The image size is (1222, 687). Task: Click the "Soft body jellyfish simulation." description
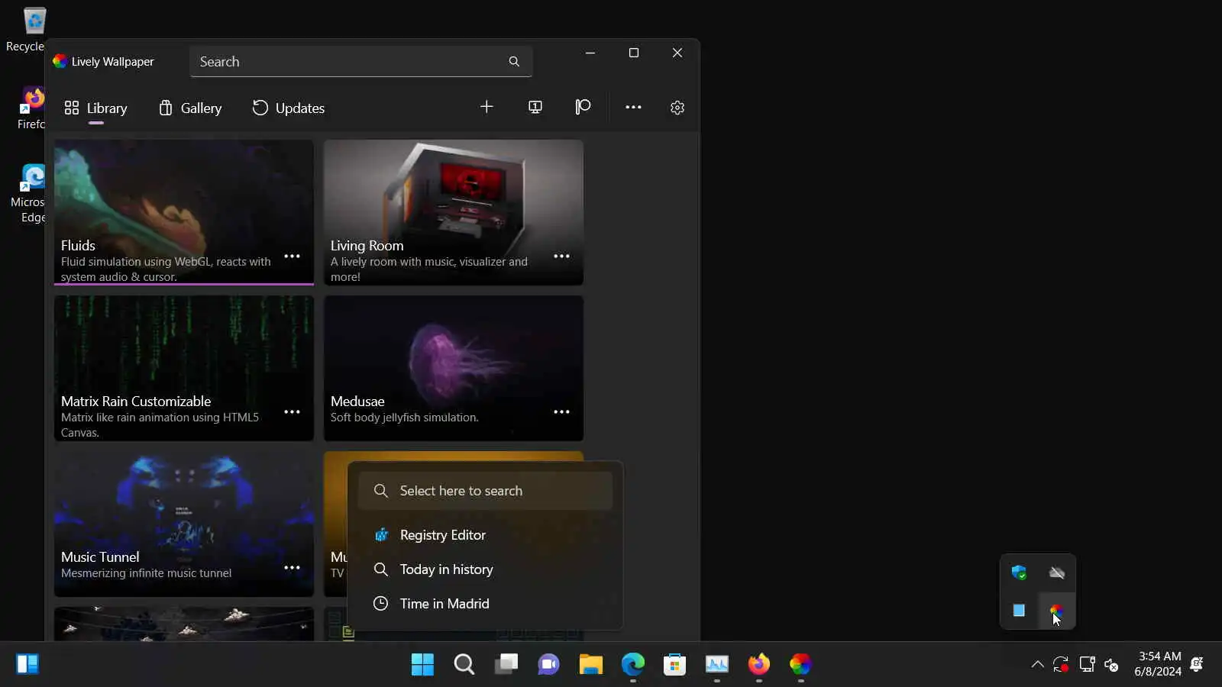pos(405,418)
